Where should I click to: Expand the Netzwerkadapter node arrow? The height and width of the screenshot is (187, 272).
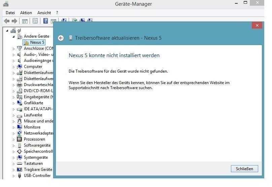(x=13, y=134)
